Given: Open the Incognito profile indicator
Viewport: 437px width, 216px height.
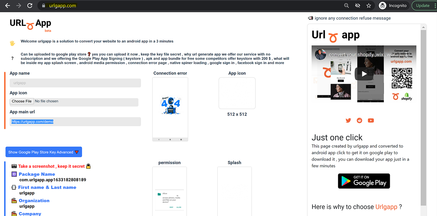Looking at the screenshot, I should tap(393, 5).
